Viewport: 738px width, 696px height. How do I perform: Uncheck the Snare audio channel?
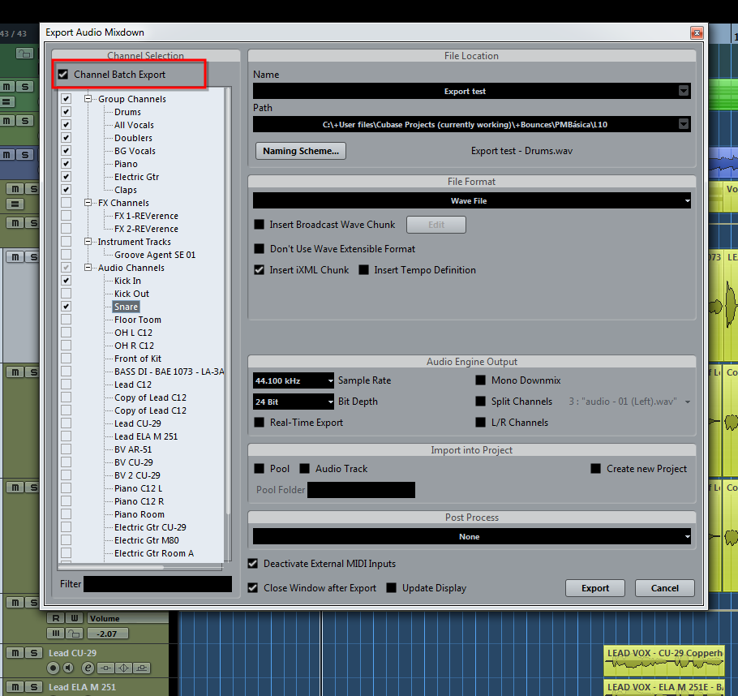[66, 307]
